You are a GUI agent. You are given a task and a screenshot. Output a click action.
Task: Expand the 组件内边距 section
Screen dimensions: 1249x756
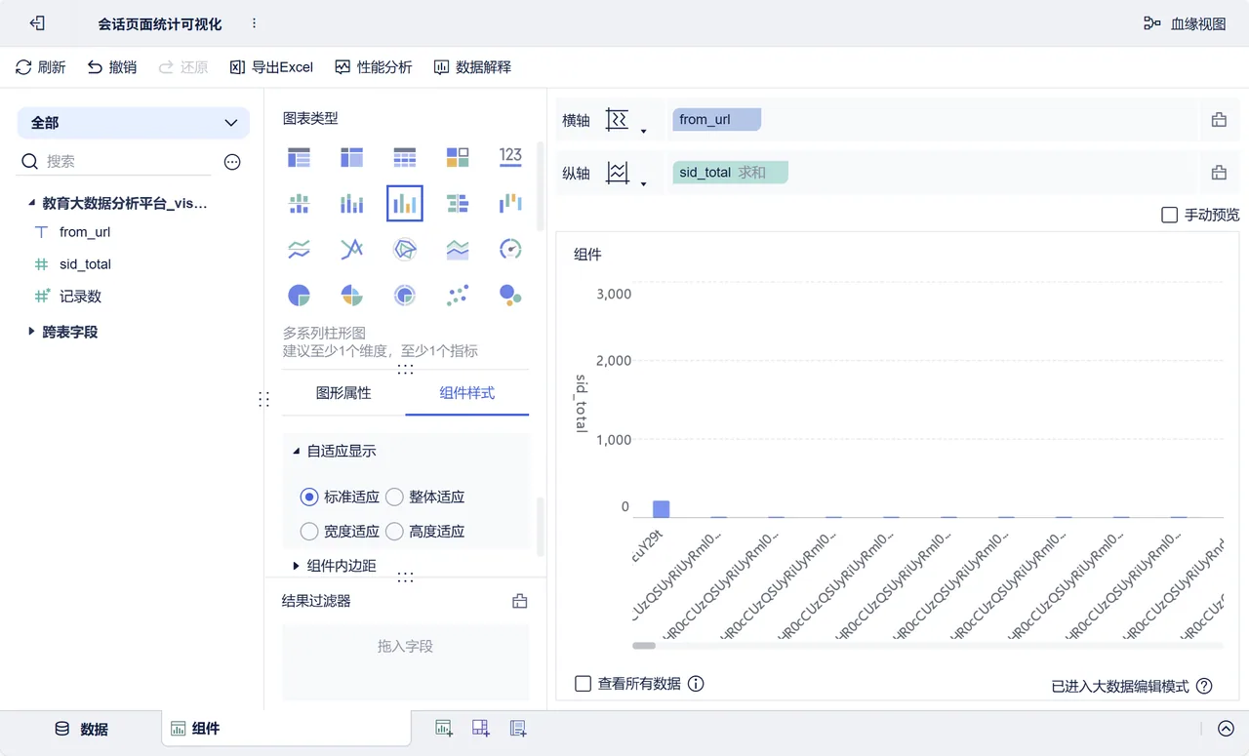click(x=297, y=566)
